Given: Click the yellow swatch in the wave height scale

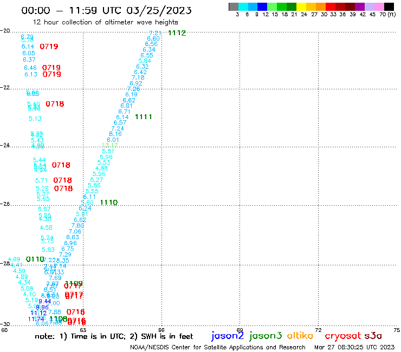Looking at the screenshot, I should coord(301,6).
